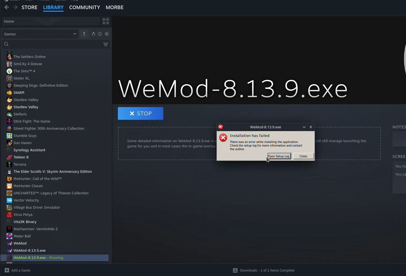Click Close button in error dialog
This screenshot has height=276, width=406.
coord(303,156)
